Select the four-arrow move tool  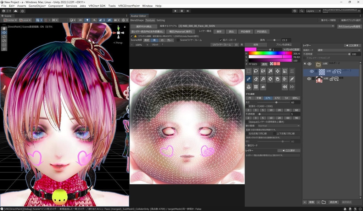pyautogui.click(x=277, y=71)
